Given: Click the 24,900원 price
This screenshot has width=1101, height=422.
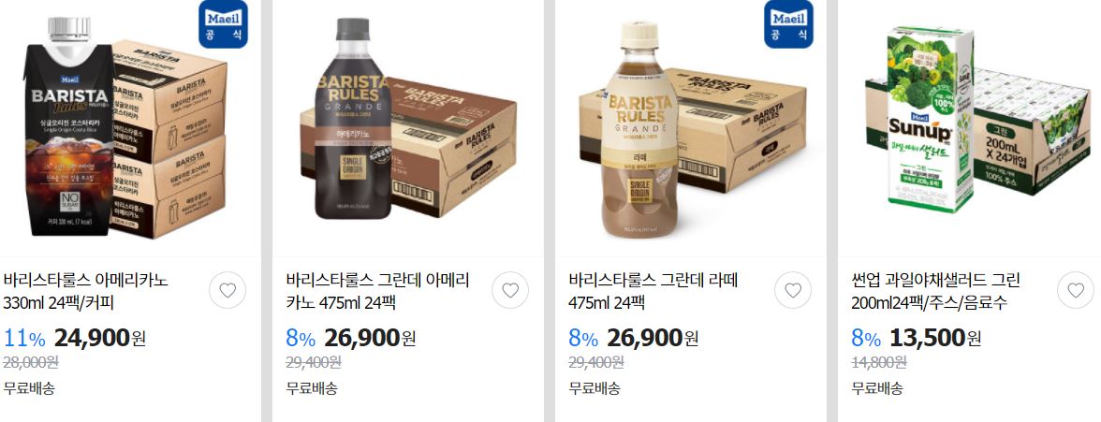Looking at the screenshot, I should tap(99, 338).
